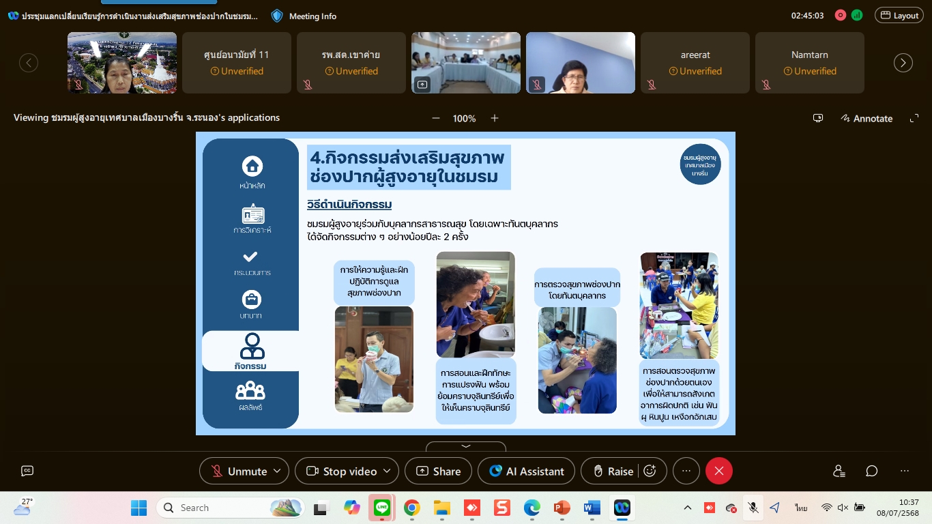932x524 pixels.
Task: Zoom in shared content with plus
Action: click(x=495, y=118)
